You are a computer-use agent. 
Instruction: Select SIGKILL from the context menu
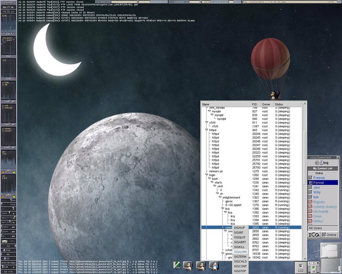click(x=239, y=247)
